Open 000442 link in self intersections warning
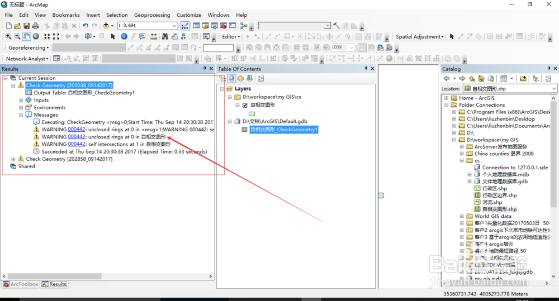 pyautogui.click(x=77, y=144)
